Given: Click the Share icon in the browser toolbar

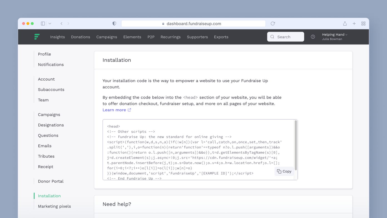Looking at the screenshot, I should coord(345,24).
